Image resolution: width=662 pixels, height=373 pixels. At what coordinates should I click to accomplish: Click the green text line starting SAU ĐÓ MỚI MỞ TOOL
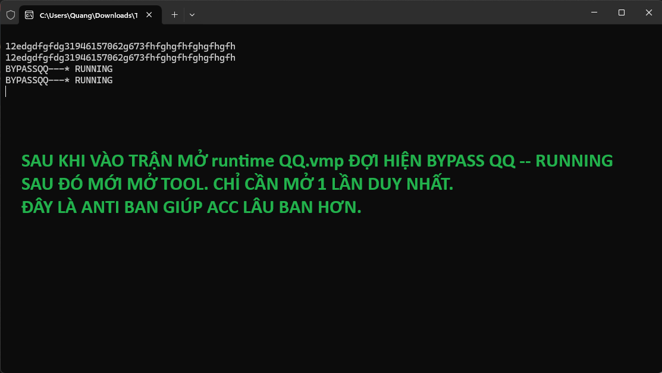click(237, 184)
